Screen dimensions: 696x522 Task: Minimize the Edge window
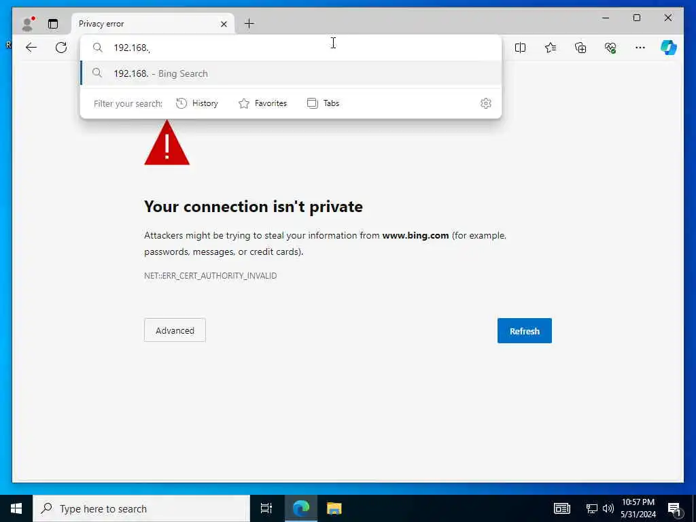tap(606, 18)
